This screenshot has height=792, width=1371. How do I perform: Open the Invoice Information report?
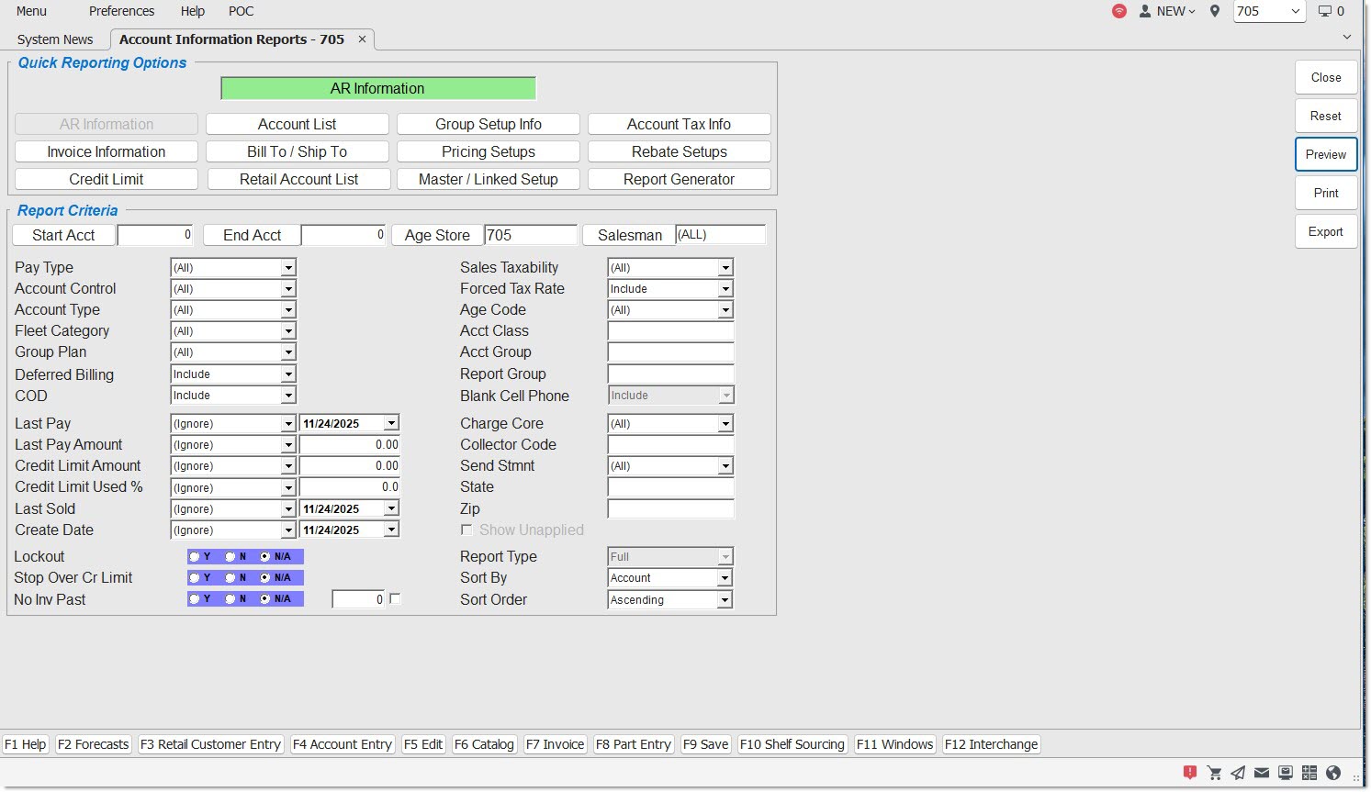pyautogui.click(x=107, y=151)
